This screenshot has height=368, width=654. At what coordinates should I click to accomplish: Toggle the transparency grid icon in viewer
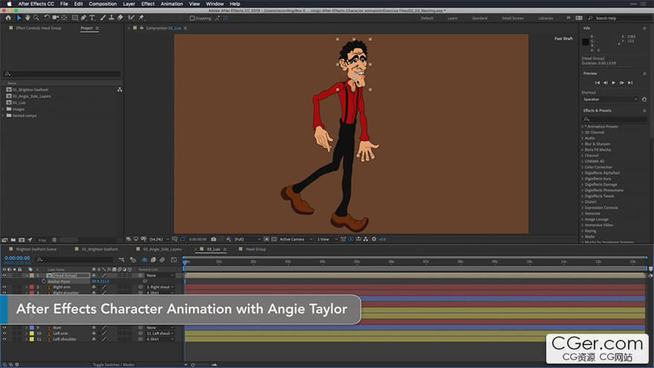(274, 239)
